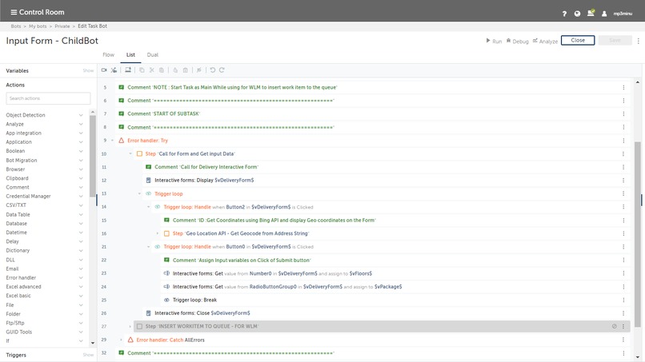Open bot options three-dot menu near Save

pyautogui.click(x=638, y=41)
